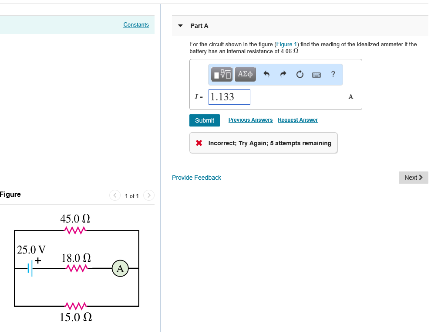Reset the answer with circular arrow icon

300,75
